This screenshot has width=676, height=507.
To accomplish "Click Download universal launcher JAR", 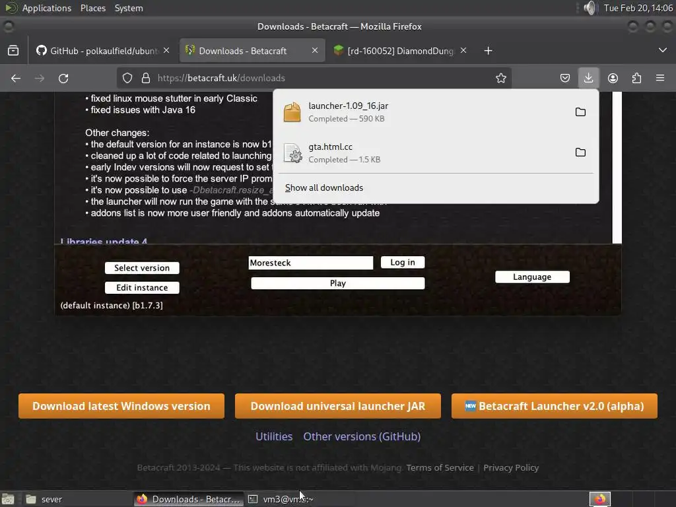I will coord(337,406).
